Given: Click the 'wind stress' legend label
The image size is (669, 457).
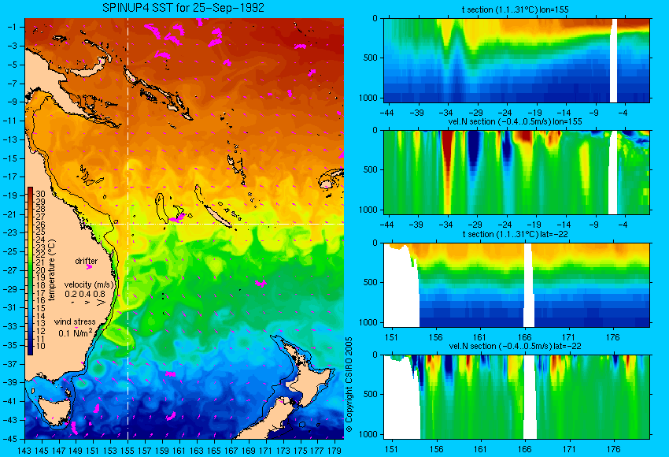Looking at the screenshot, I should 75,321.
